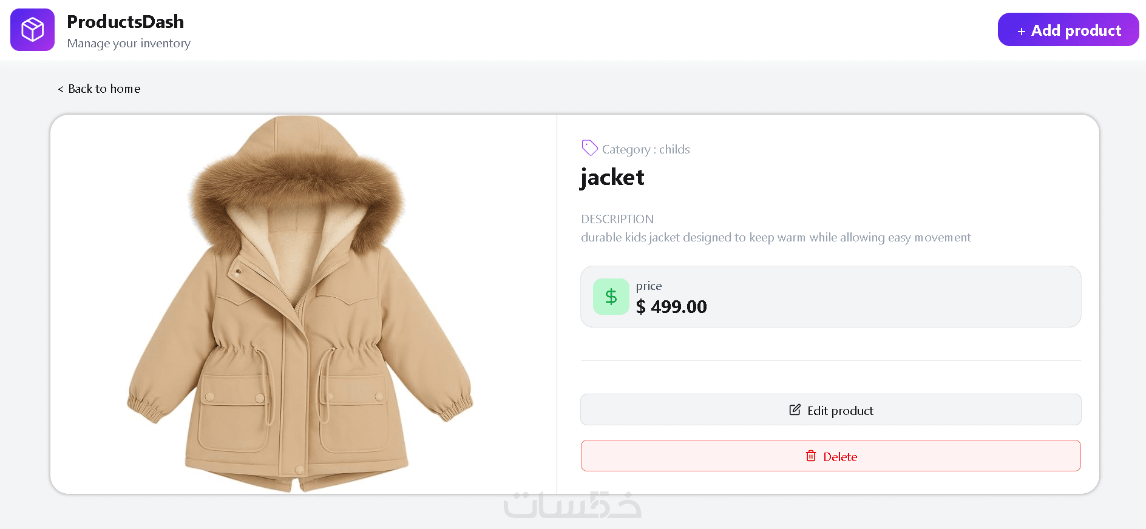
Task: Select the Edit product button
Action: (x=830, y=409)
